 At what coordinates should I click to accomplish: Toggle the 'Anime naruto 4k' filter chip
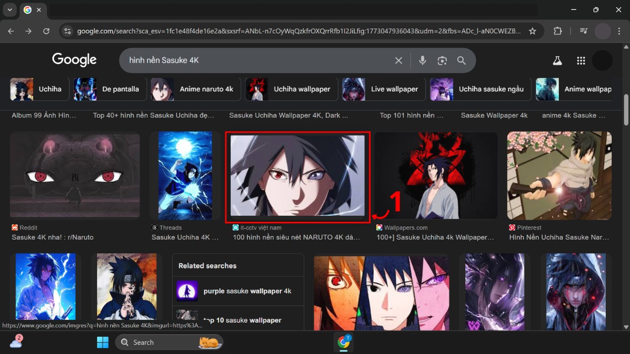point(206,89)
